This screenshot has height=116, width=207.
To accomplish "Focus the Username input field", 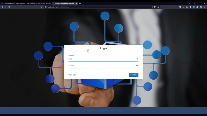I will [x=101, y=59].
